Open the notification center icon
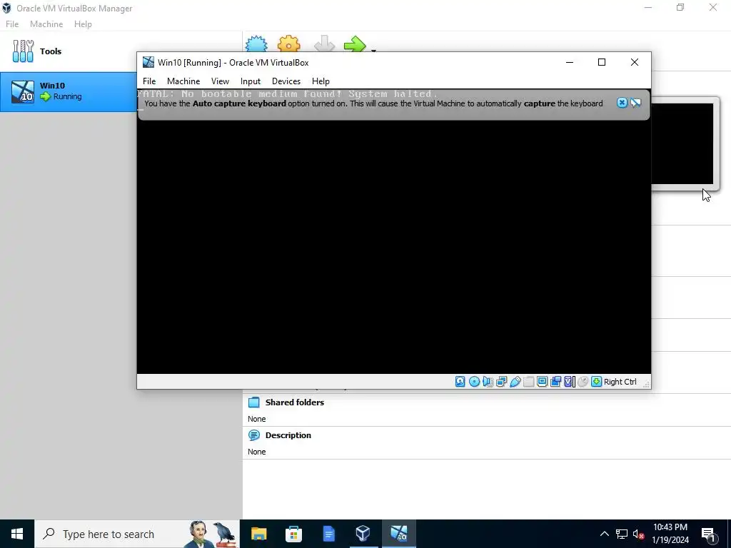Image resolution: width=731 pixels, height=548 pixels. click(x=708, y=534)
